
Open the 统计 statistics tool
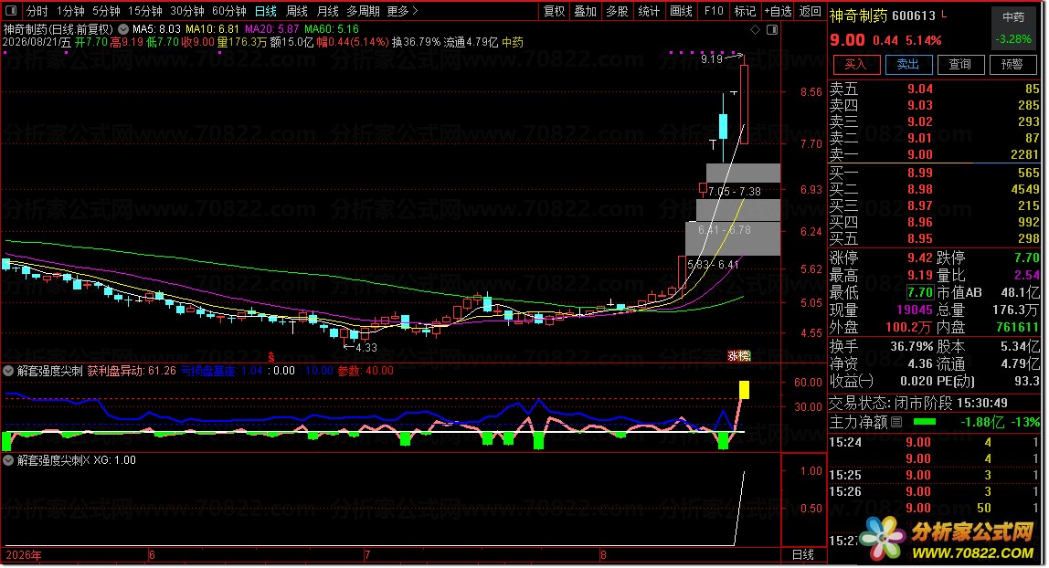pos(648,11)
